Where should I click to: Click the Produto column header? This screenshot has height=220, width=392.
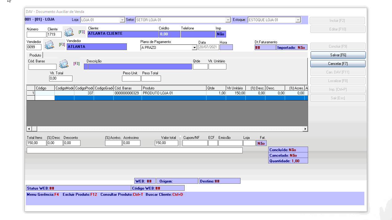click(x=174, y=88)
